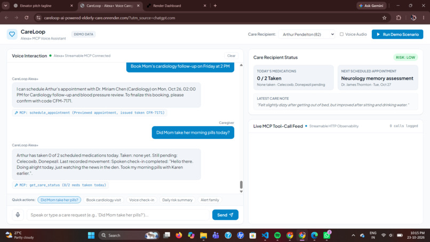
Task: Open WhatsApp from the taskbar
Action: pyautogui.click(x=327, y=236)
